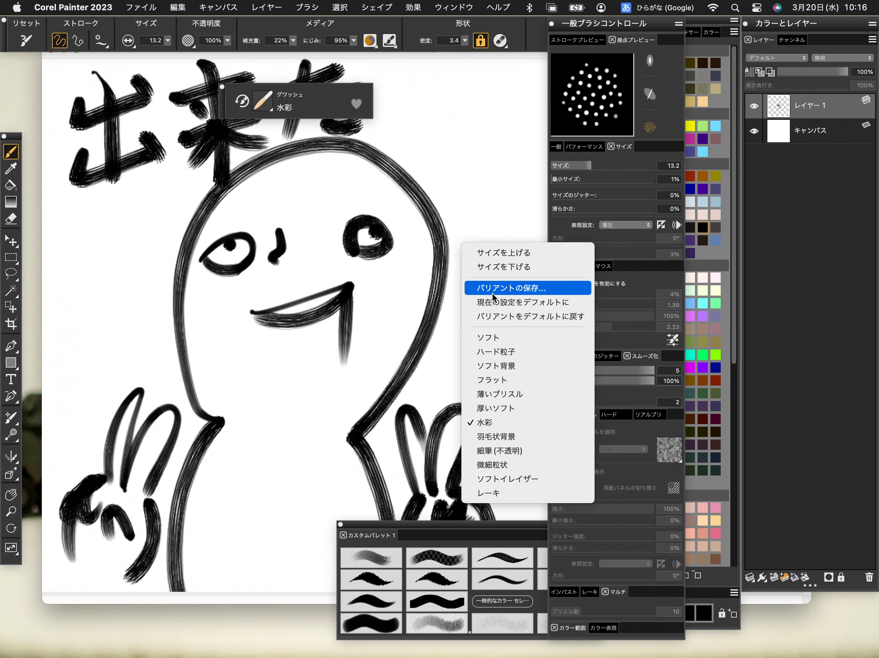Viewport: 879px width, 658px height.
Task: Select the Paint Bucket tool
Action: (11, 185)
